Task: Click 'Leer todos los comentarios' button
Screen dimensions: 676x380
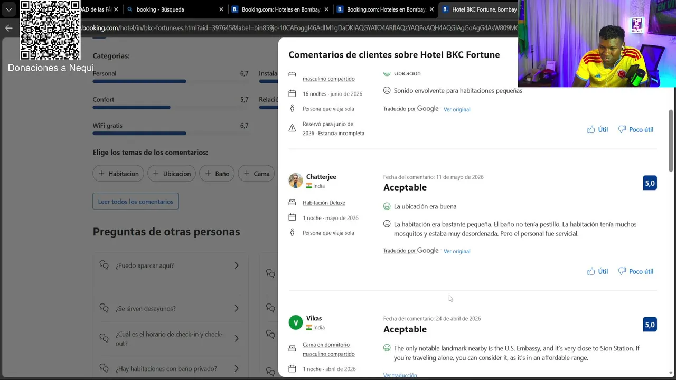Action: 136,202
